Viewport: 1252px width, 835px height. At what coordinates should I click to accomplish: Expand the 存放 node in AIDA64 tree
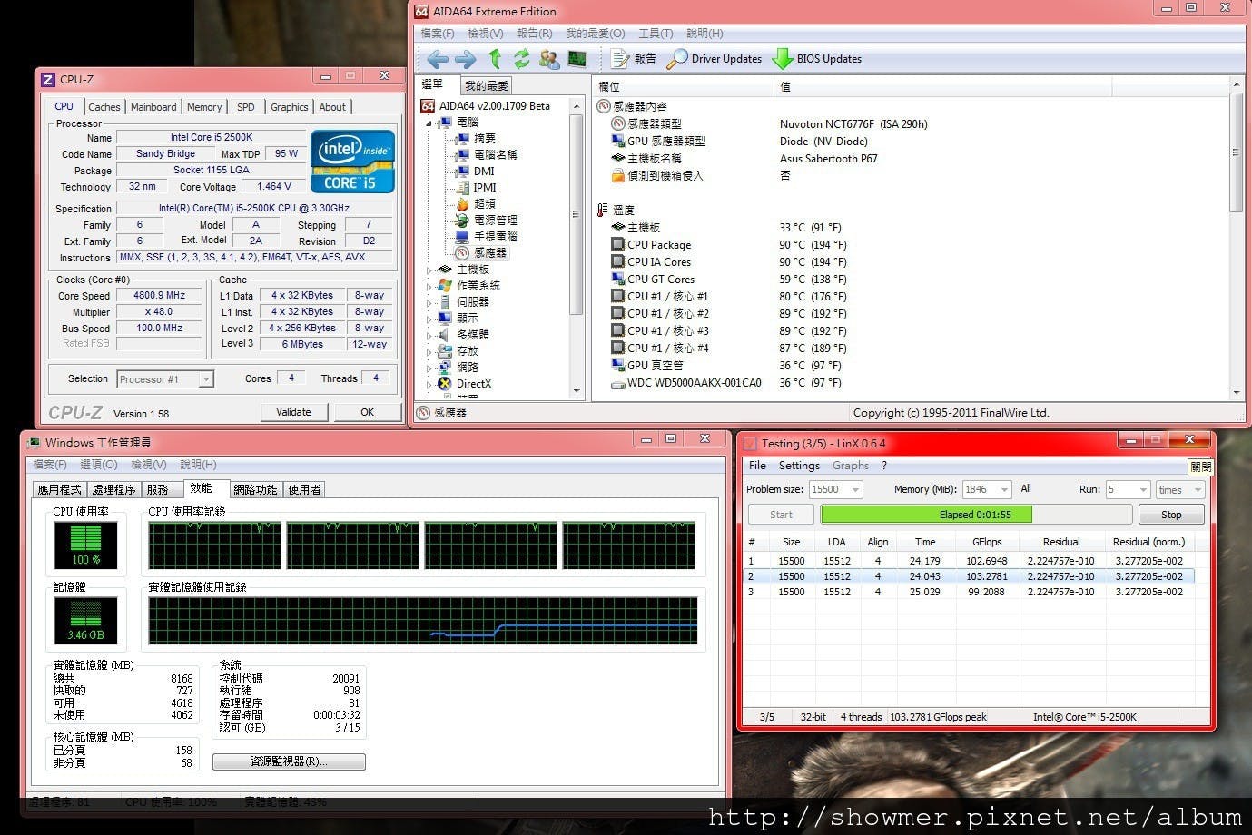click(429, 351)
